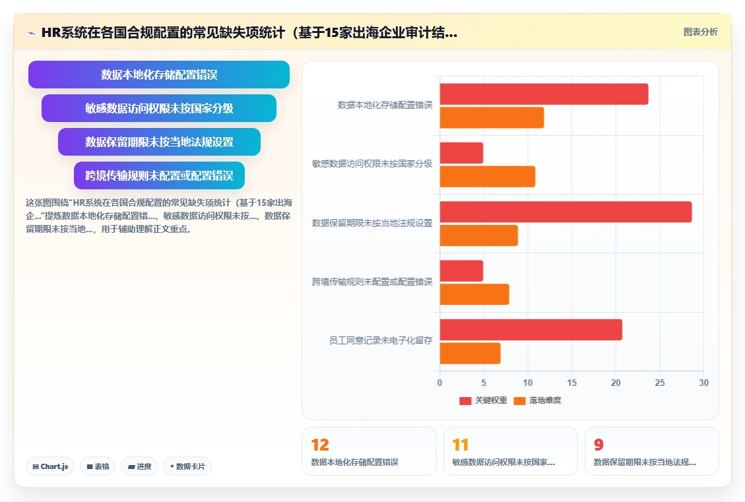Click the 图表分析 label in header
This screenshot has width=745, height=502.
pos(700,32)
